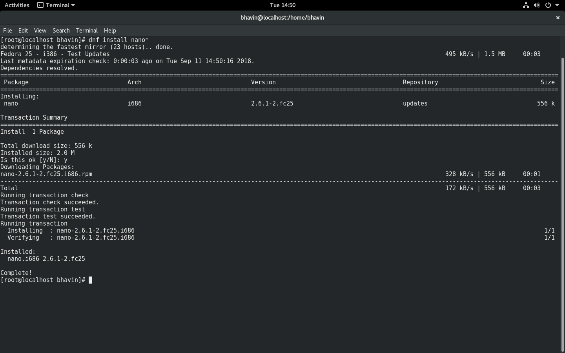Viewport: 565px width, 353px height.
Task: Click the Terminal application icon beside its top-bar label
Action: (x=40, y=5)
